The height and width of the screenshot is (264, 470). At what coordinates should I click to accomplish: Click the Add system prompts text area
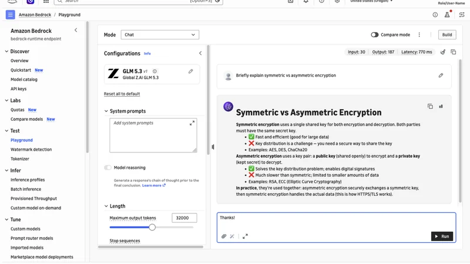(x=153, y=136)
